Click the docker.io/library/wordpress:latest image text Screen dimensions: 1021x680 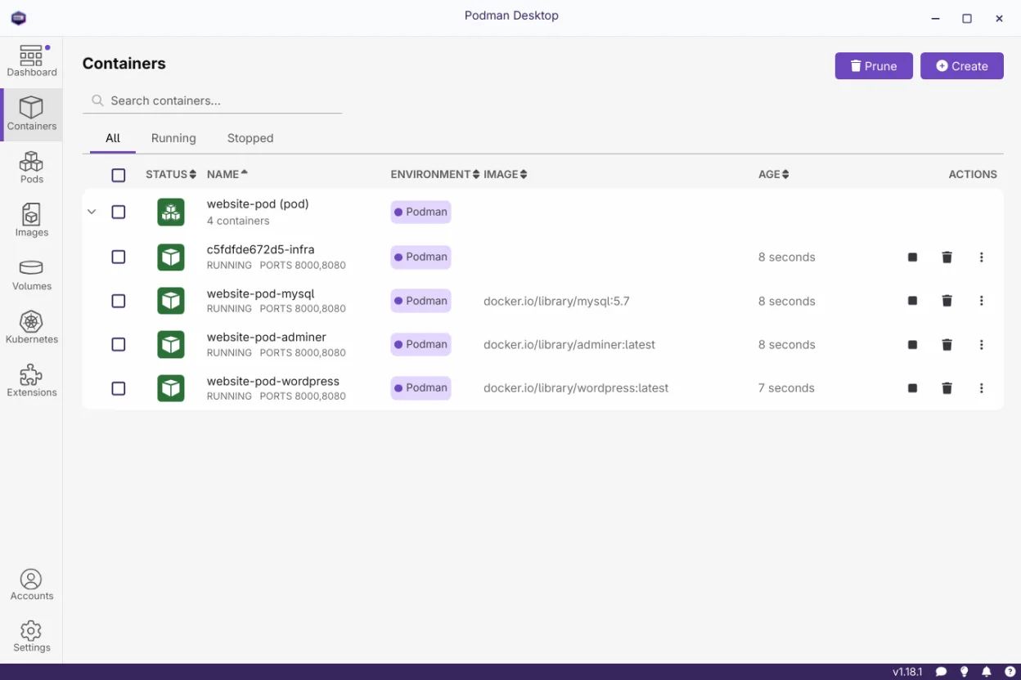click(576, 388)
